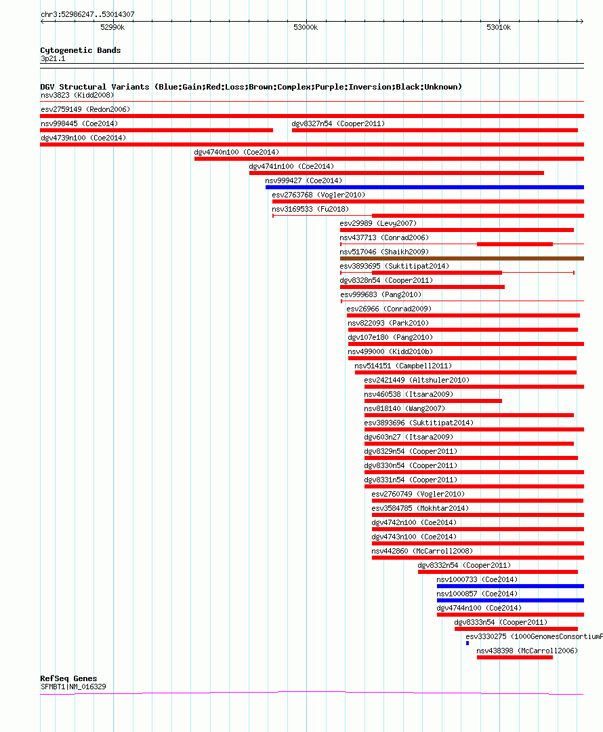
Task: Click nsv1000857 (Coe2014) label
Action: coord(477,594)
